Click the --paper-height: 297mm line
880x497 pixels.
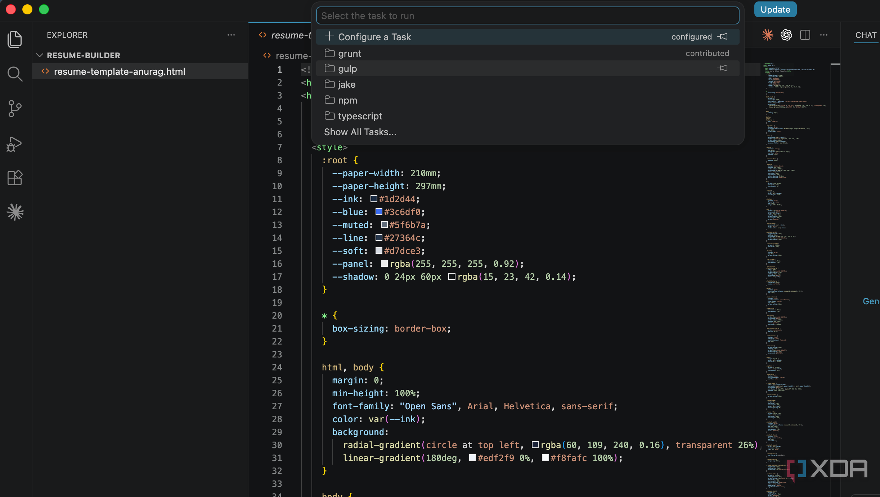[x=389, y=186]
